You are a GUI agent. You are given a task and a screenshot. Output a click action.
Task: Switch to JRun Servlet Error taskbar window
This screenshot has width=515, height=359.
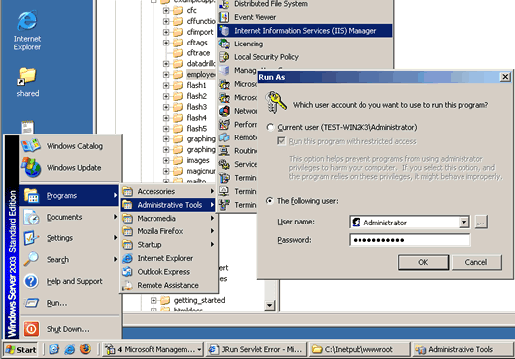(x=256, y=349)
